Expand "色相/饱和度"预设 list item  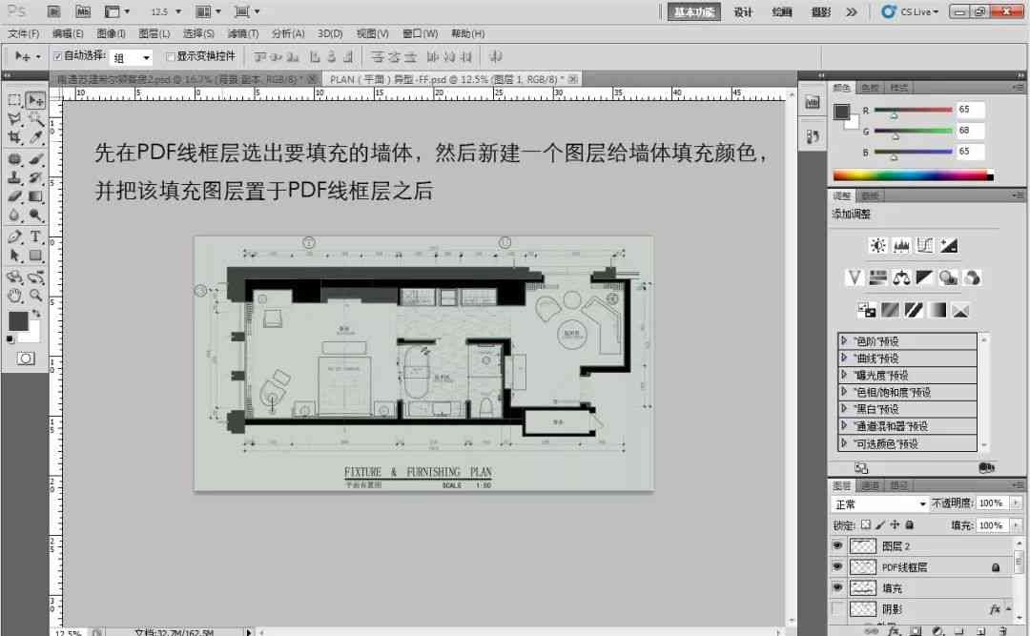pyautogui.click(x=844, y=392)
